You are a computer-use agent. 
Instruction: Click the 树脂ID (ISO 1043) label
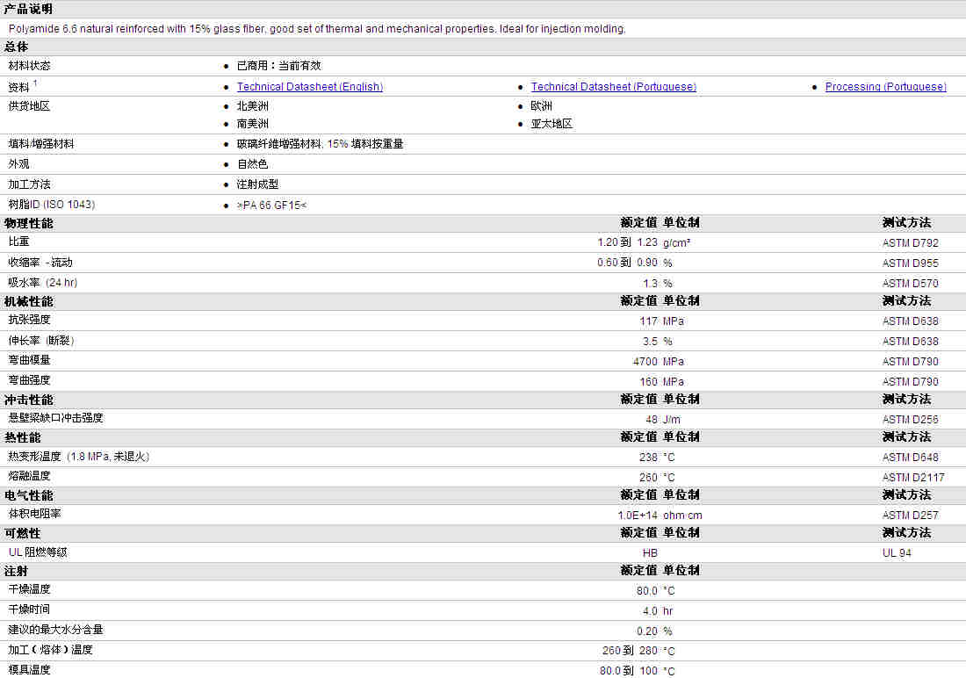[x=52, y=205]
